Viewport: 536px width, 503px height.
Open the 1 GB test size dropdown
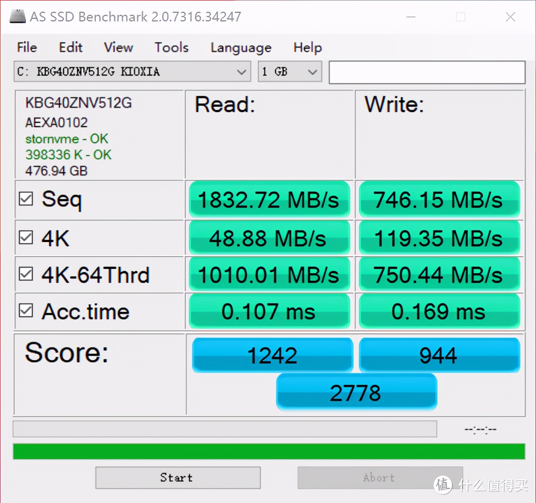[x=290, y=72]
